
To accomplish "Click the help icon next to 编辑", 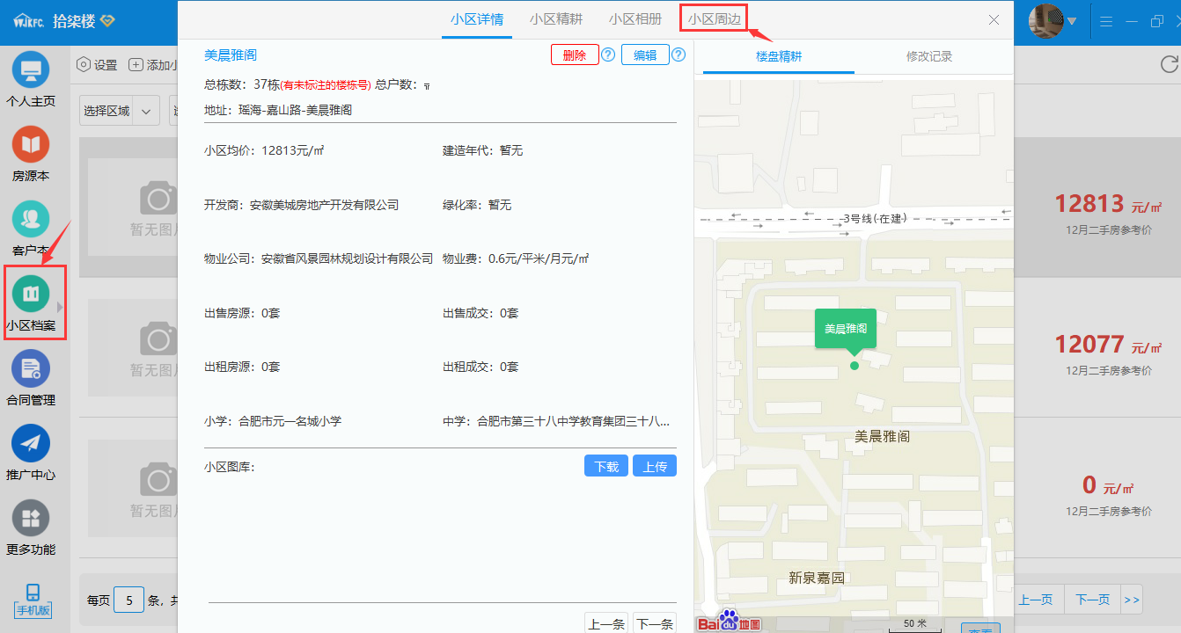I will click(x=679, y=55).
